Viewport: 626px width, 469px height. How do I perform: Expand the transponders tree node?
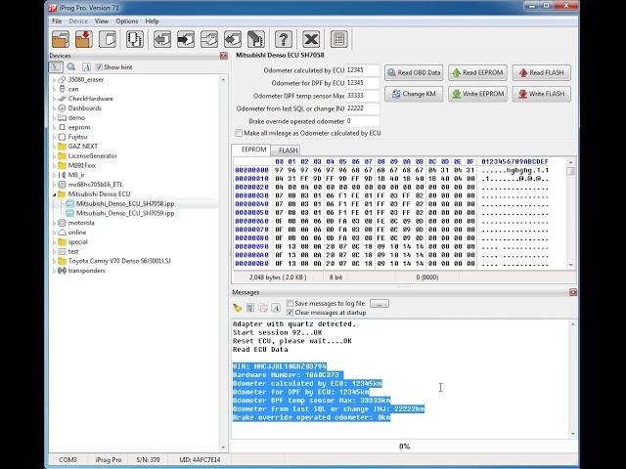55,271
